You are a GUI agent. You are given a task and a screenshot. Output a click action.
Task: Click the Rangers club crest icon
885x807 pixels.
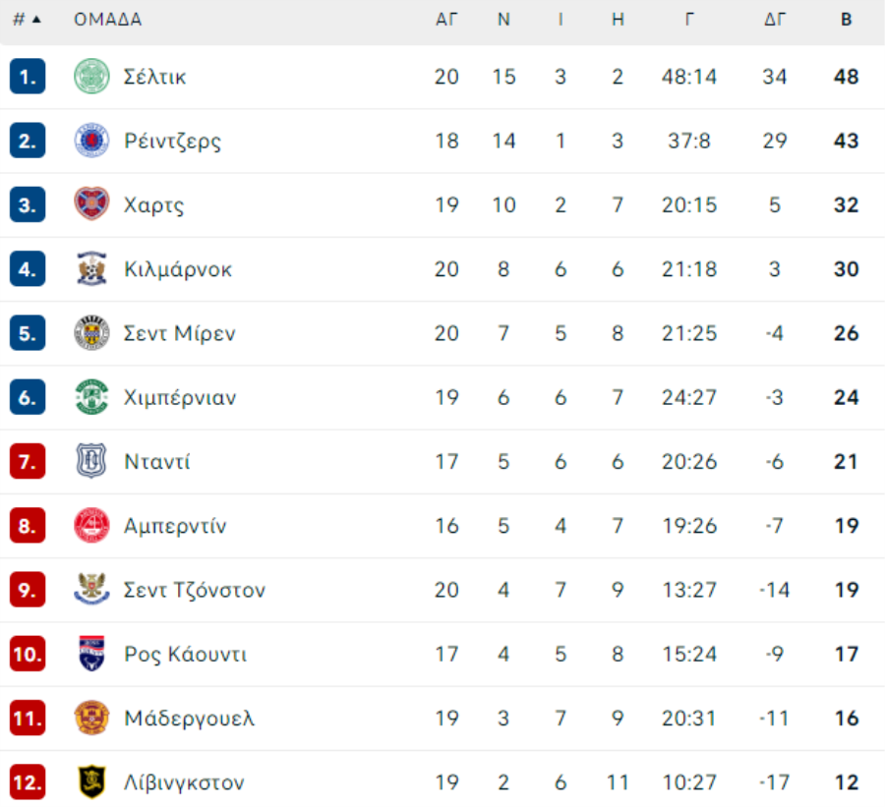coord(91,141)
